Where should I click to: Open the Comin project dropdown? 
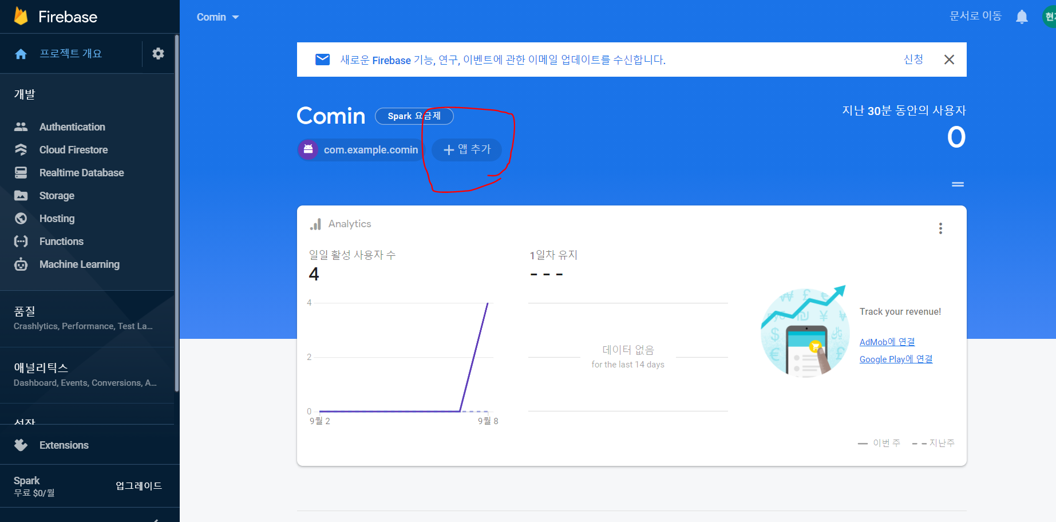point(218,17)
